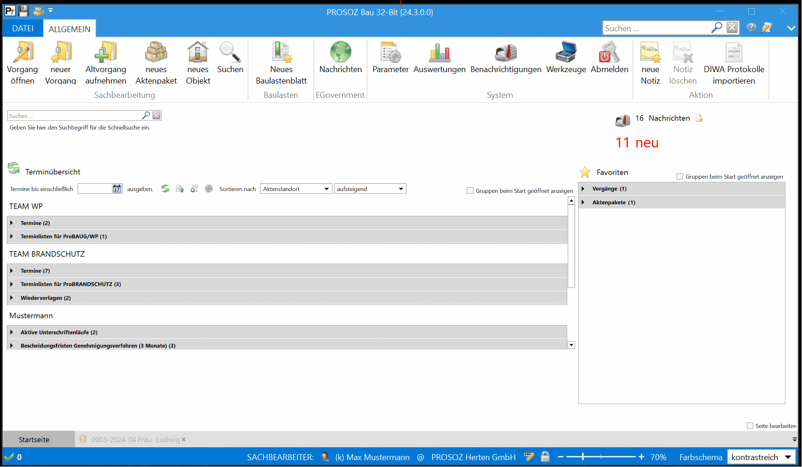Viewport: 802px width, 467px height.
Task: Create a neue Notiz
Action: [x=650, y=63]
